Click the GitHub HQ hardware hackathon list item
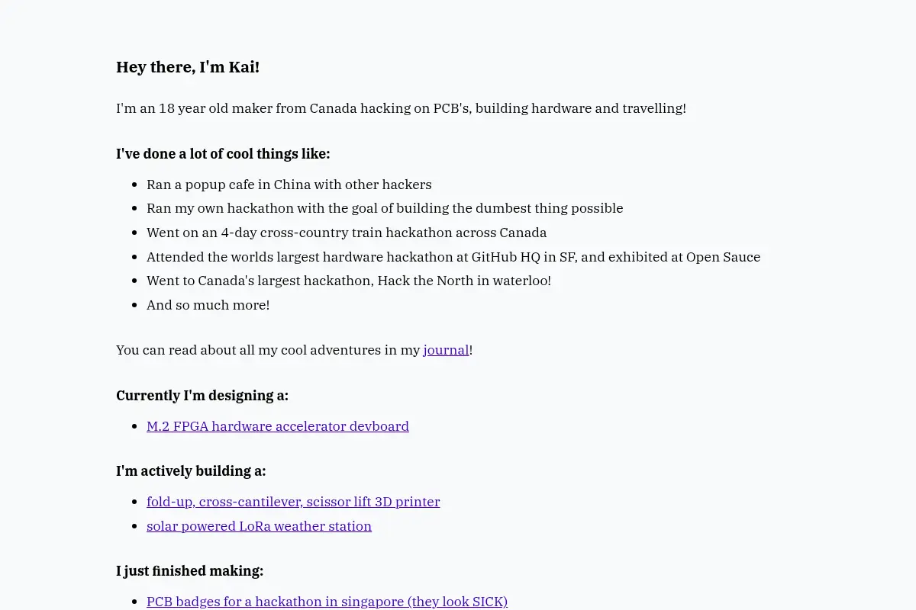This screenshot has width=916, height=610. (453, 257)
